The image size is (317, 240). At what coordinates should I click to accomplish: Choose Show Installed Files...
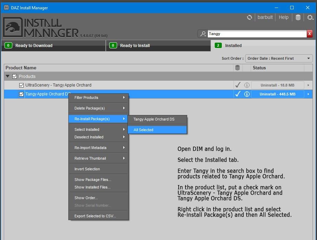tap(99, 187)
